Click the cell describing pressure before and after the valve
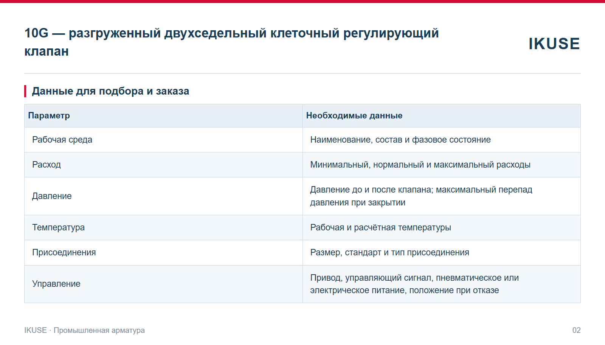605x345 pixels. (442, 196)
